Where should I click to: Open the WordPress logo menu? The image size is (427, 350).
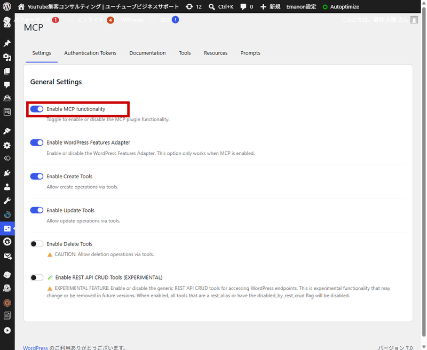(7, 6)
